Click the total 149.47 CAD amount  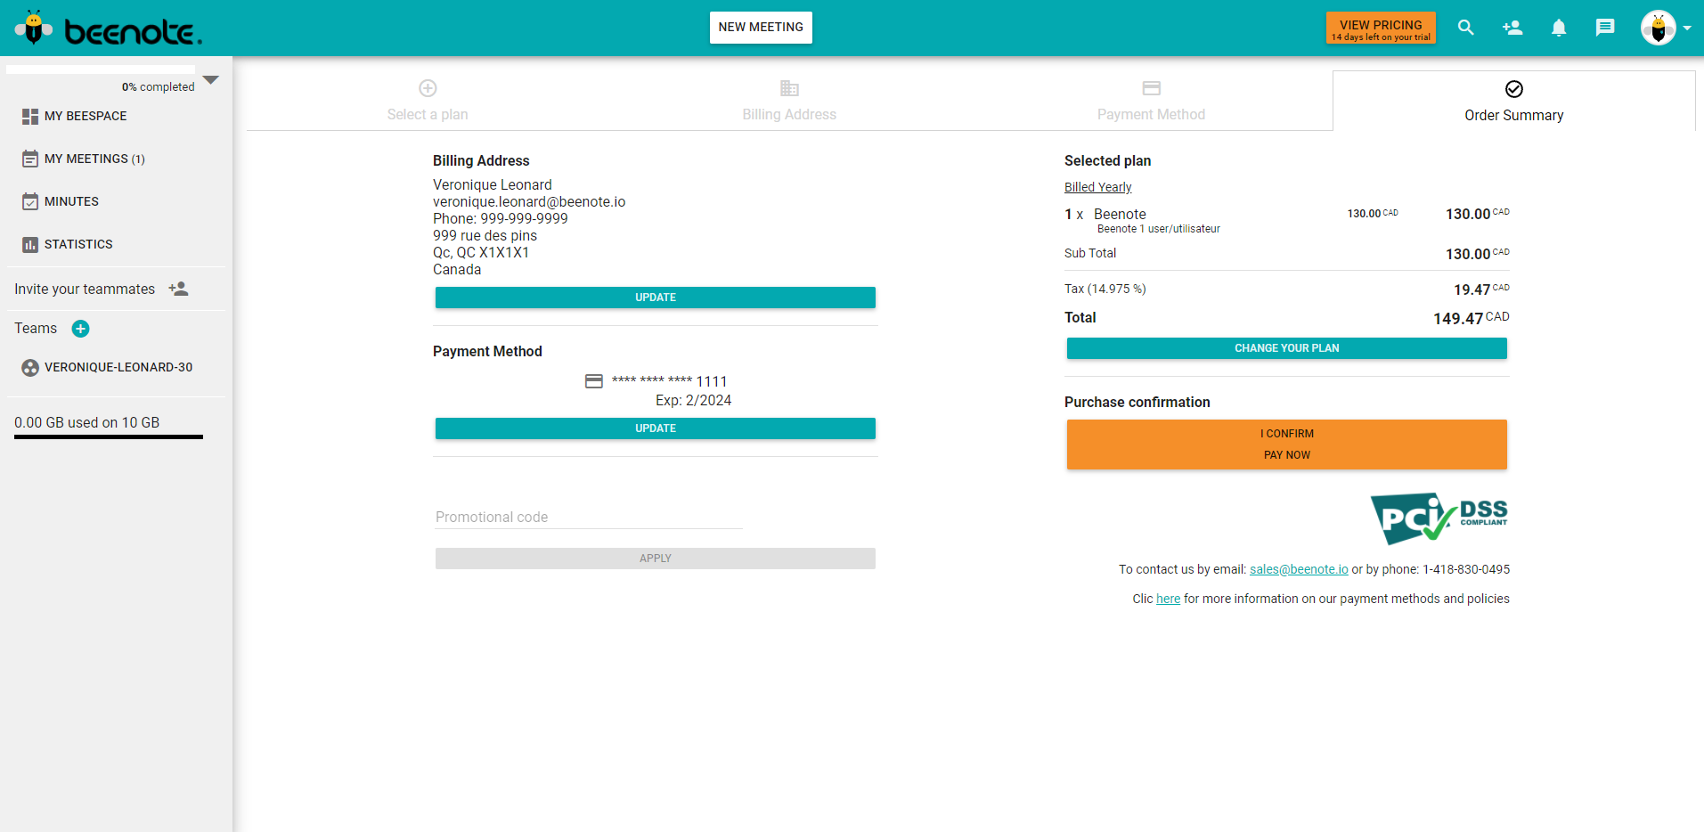1472,318
